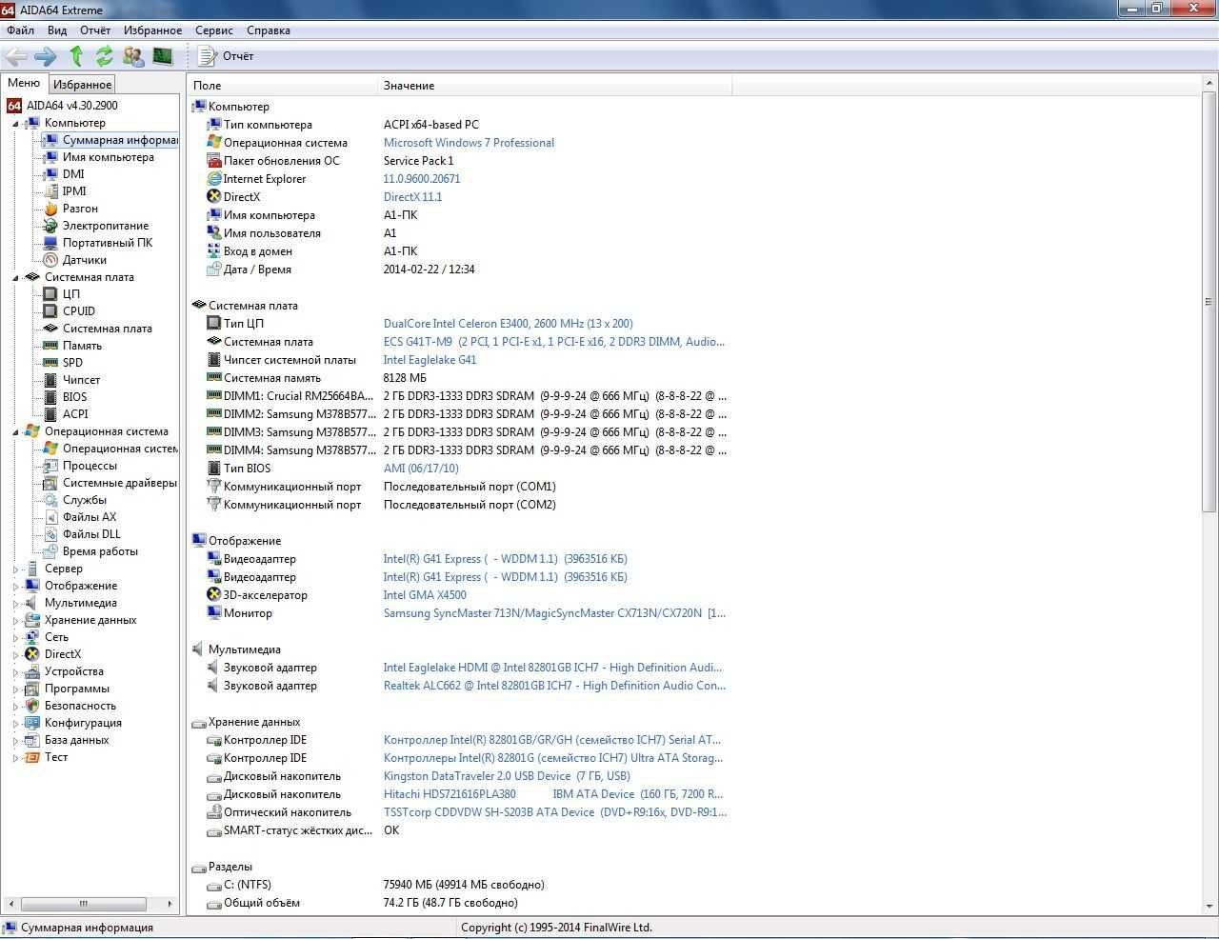Open the Отчёт menu in menu bar
This screenshot has width=1219, height=939.
95,30
